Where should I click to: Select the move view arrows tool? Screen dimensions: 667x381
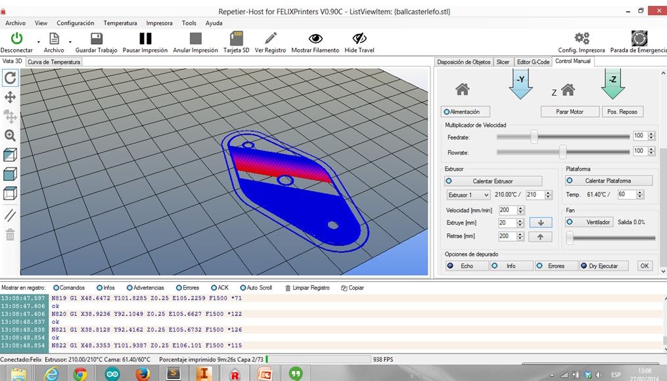[11, 97]
